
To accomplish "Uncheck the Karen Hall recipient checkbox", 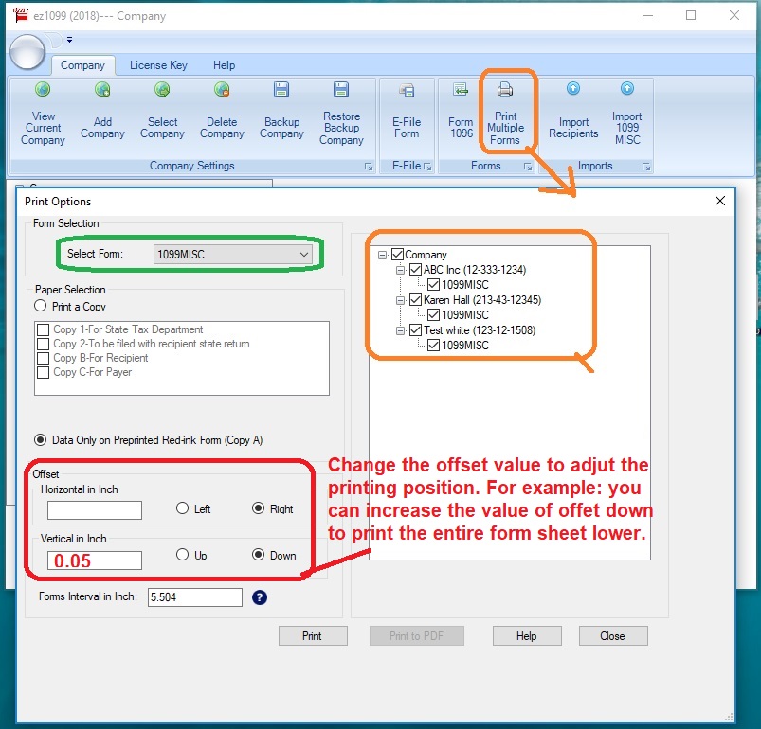I will tap(417, 300).
